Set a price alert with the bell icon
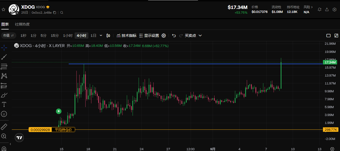This screenshot has height=151, width=340. [x=320, y=9]
